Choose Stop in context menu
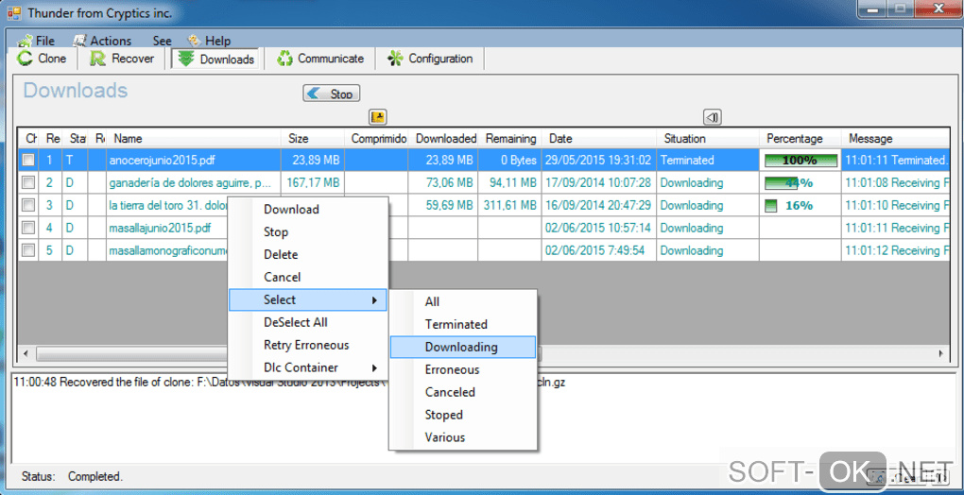 coord(308,232)
